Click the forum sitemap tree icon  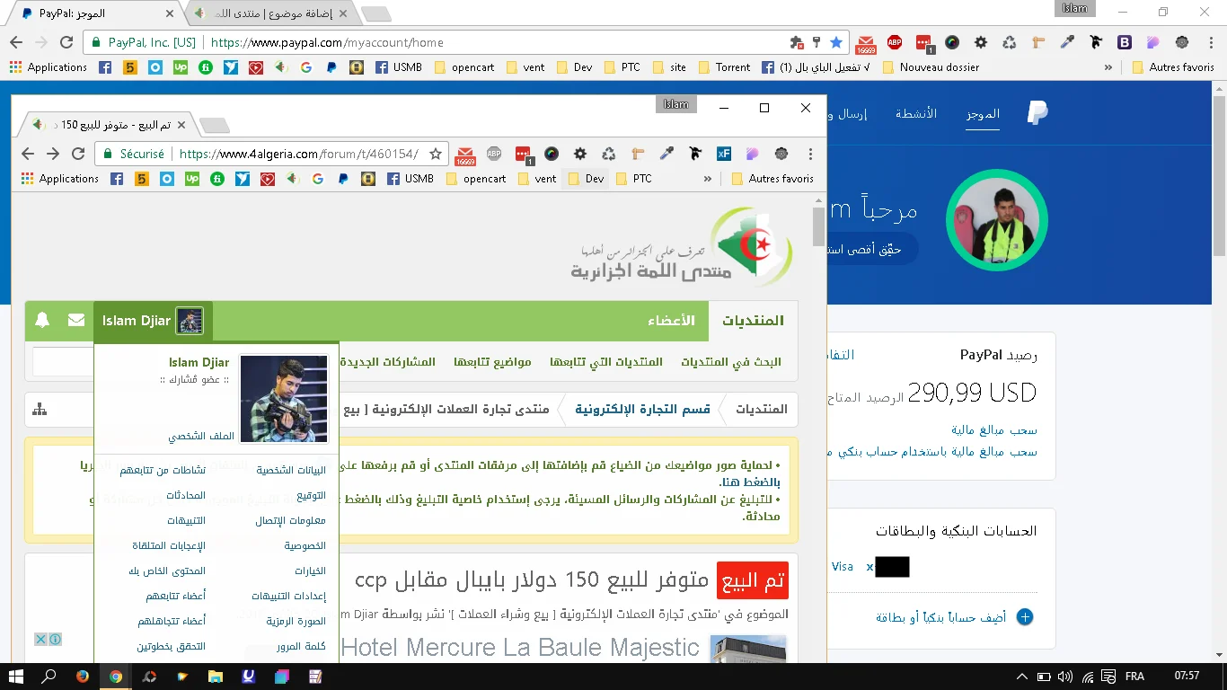(40, 410)
